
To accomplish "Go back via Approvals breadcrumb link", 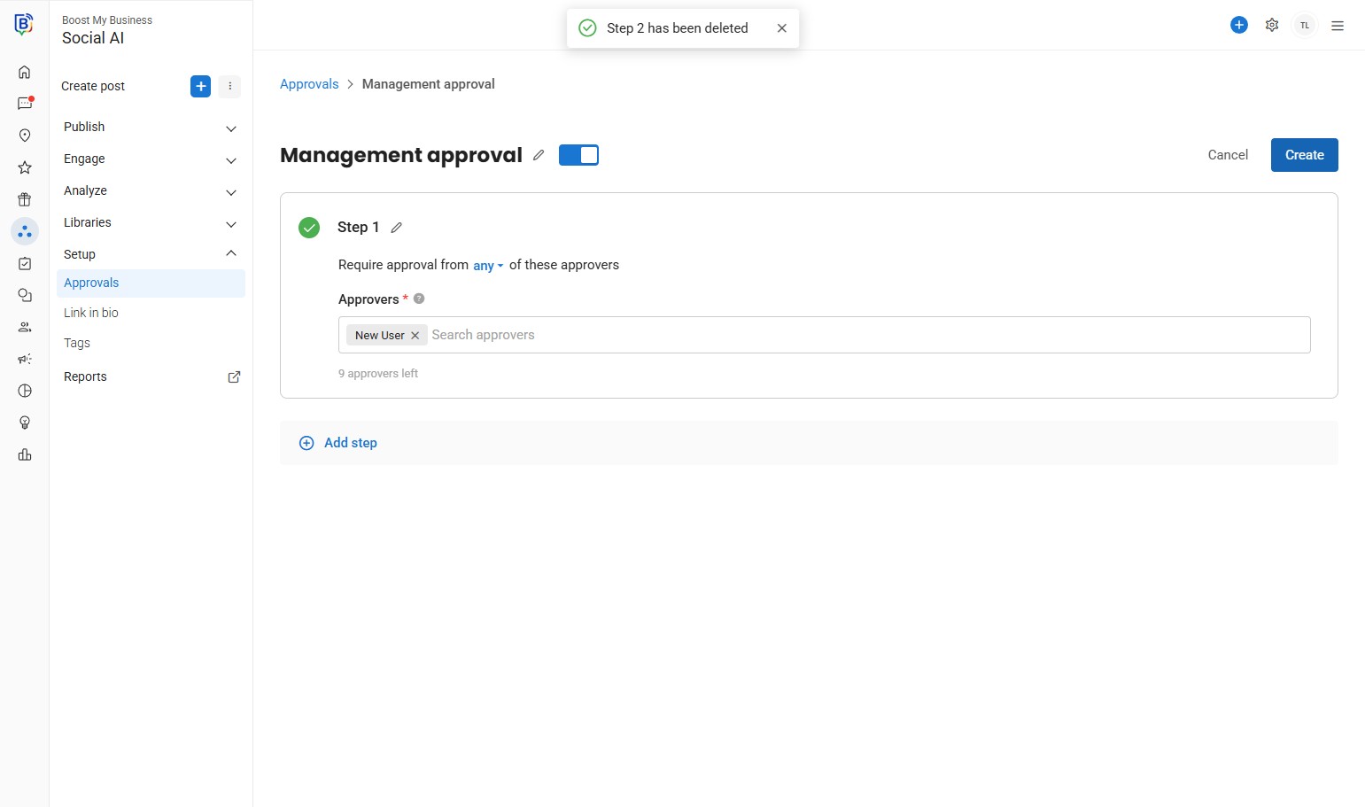I will [x=309, y=84].
